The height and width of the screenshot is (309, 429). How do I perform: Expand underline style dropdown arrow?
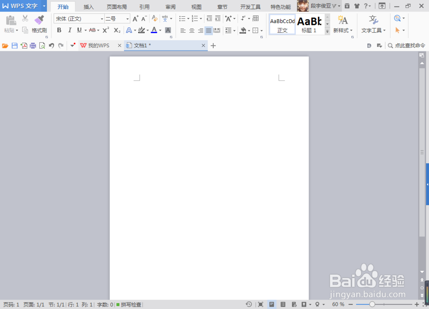pos(85,30)
